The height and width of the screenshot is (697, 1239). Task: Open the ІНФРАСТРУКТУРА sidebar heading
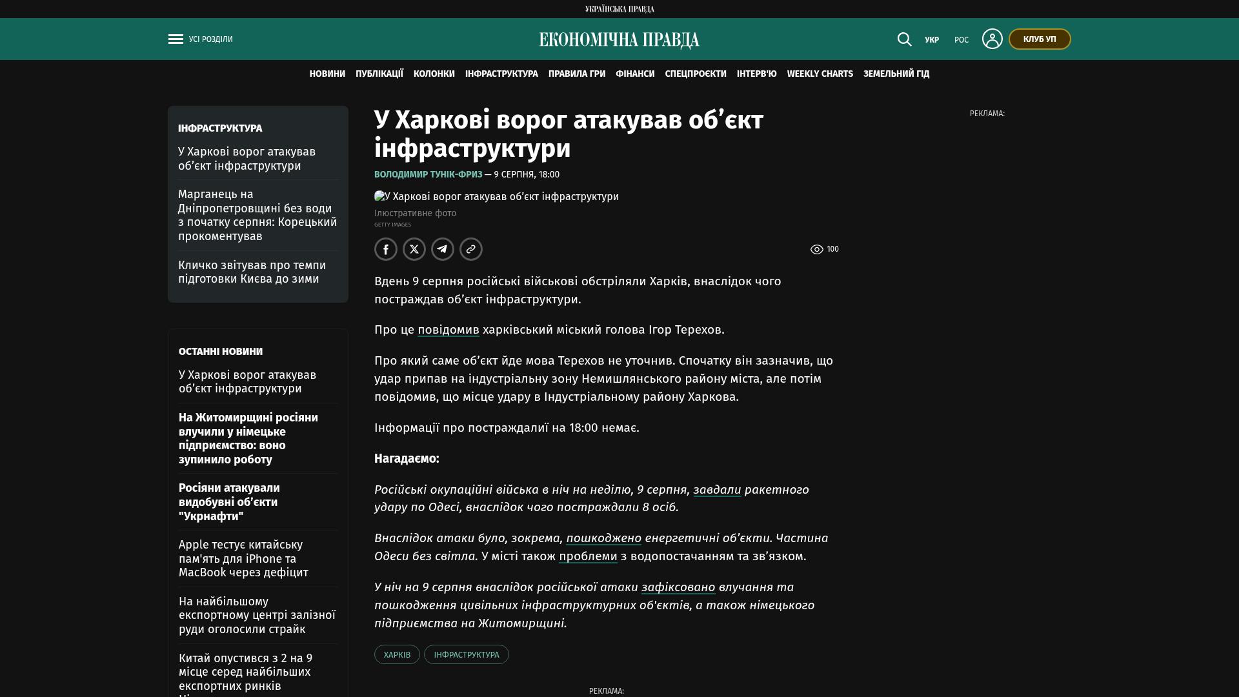[220, 128]
